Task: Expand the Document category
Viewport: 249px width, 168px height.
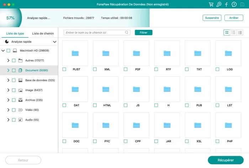Action: [8, 70]
